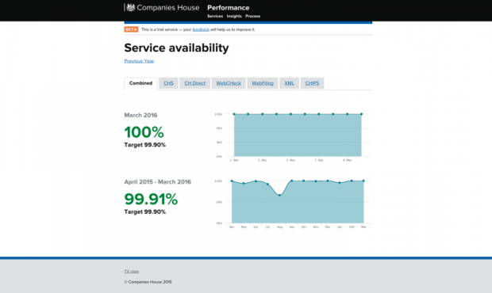
Task: Follow the feedback link
Action: [x=201, y=29]
